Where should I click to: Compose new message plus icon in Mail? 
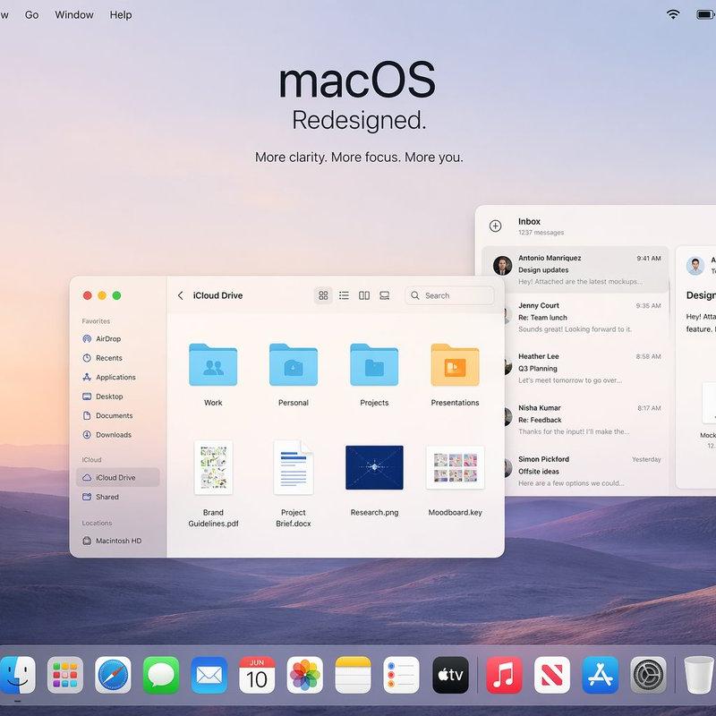(496, 226)
